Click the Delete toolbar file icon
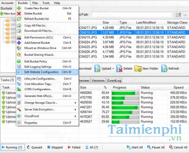 [119, 69]
